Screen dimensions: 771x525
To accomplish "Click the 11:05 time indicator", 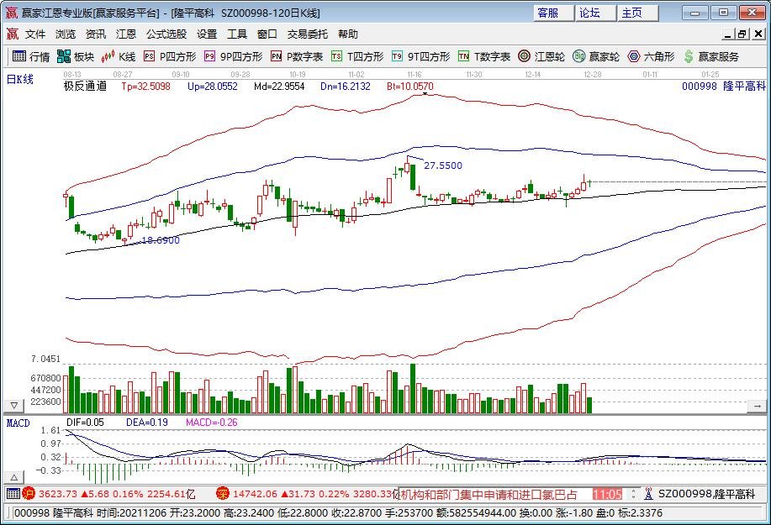I will [608, 494].
